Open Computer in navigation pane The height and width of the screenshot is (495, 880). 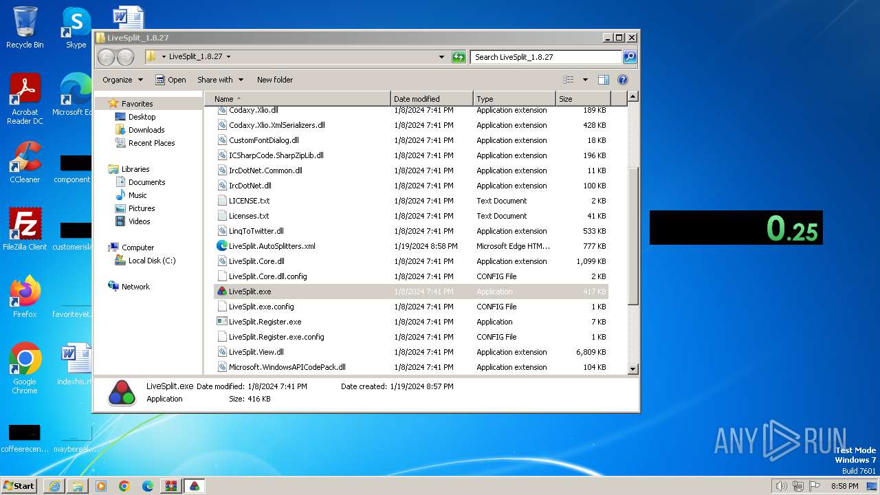tap(137, 247)
